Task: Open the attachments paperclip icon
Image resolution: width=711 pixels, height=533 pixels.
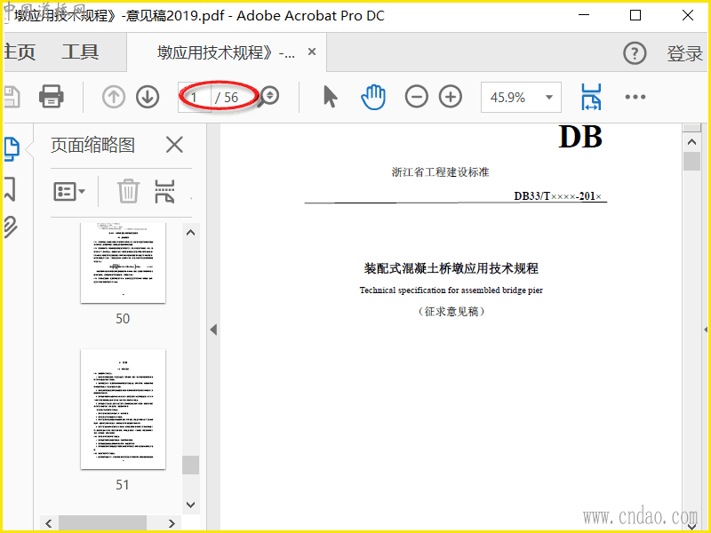Action: coord(11,227)
